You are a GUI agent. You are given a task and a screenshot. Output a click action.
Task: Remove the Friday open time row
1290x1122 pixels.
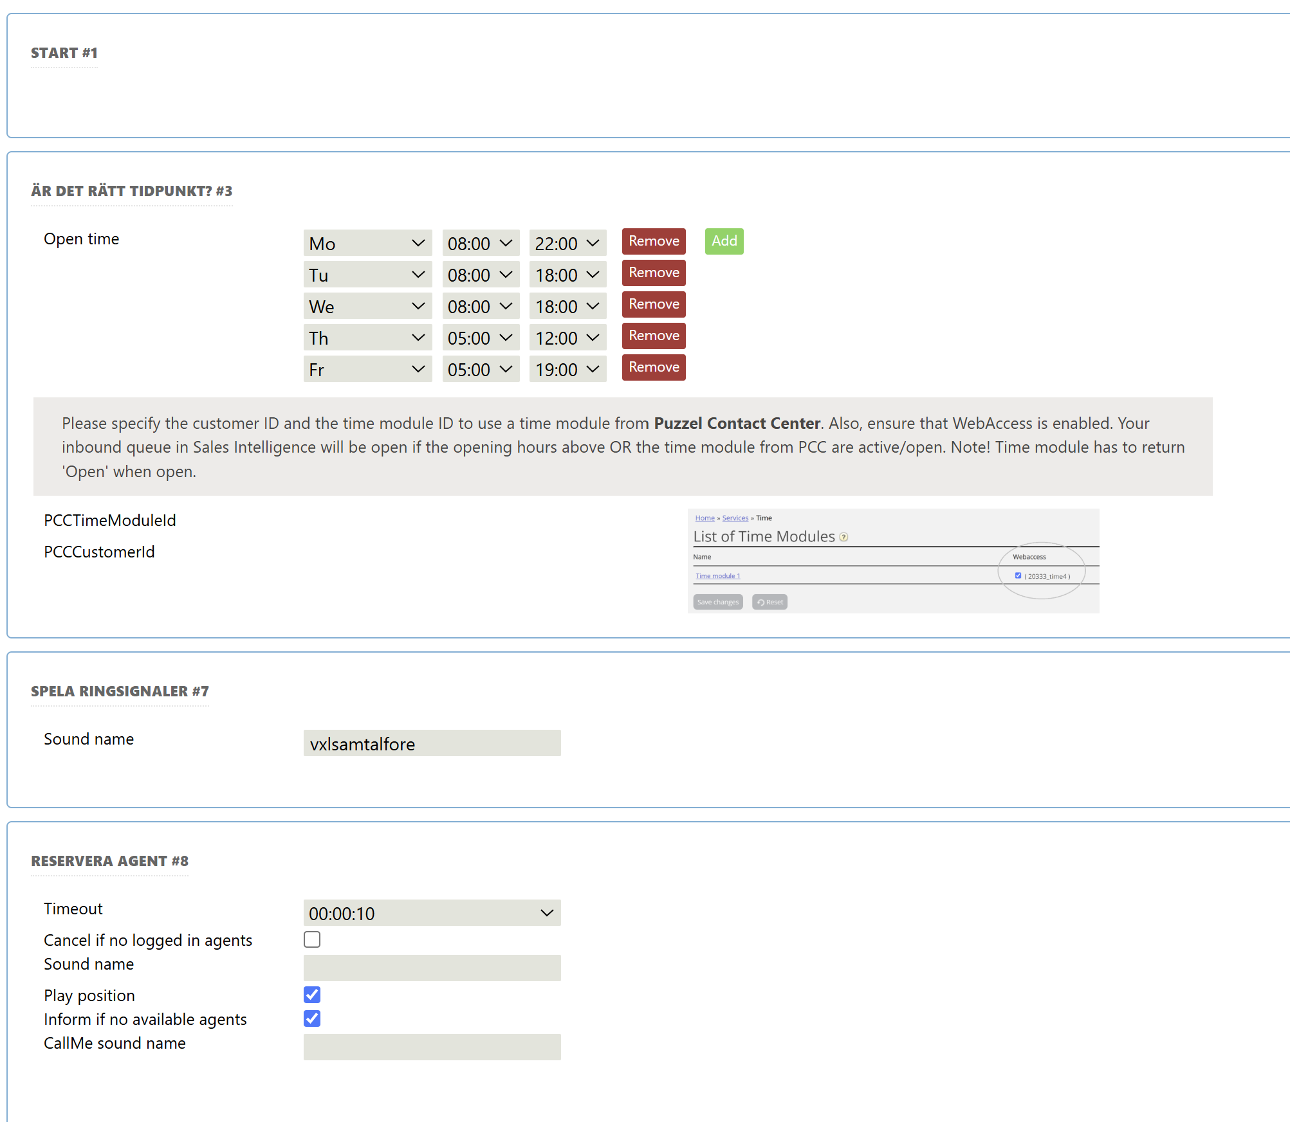(653, 367)
